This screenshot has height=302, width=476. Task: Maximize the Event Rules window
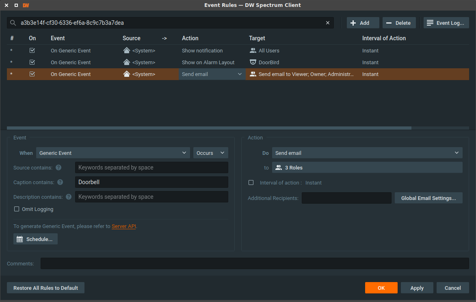pos(16,5)
